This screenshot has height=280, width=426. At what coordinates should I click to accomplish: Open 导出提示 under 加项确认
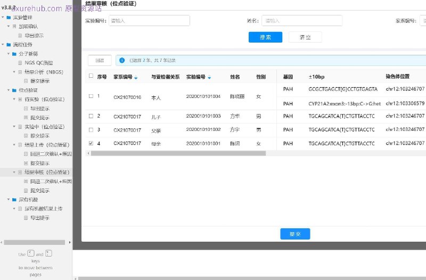(34, 36)
